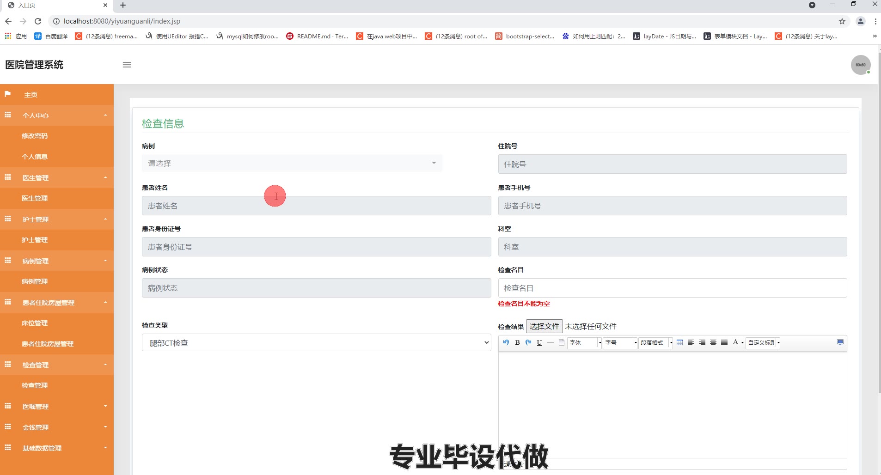The image size is (881, 475).
Task: Open the font color picker A icon
Action: (x=735, y=342)
